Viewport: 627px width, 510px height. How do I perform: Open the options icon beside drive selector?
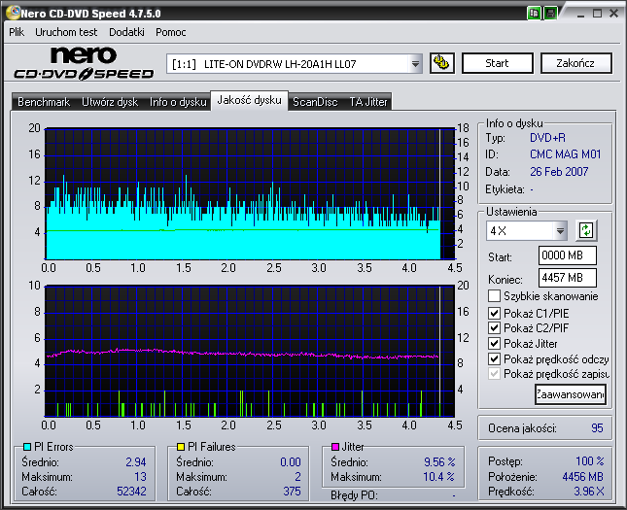coord(441,63)
